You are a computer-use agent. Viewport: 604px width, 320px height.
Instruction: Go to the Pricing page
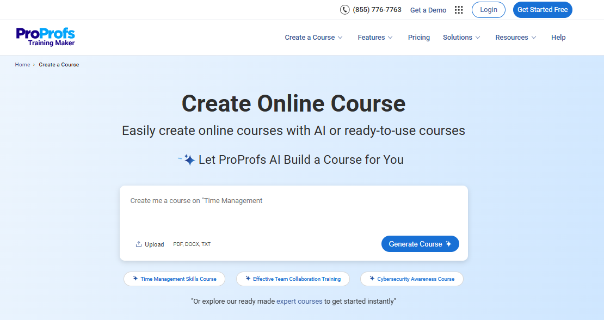(x=418, y=38)
